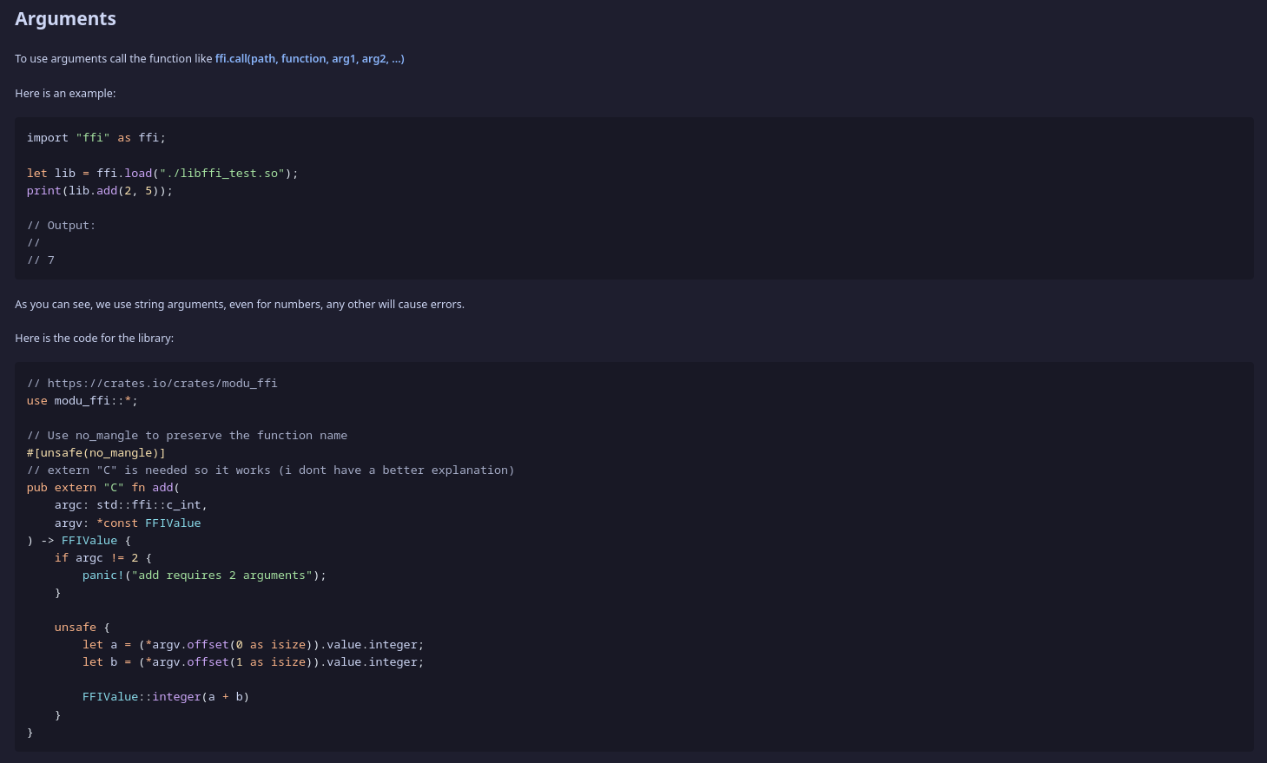Click the pub extern "C" fn add( line
The image size is (1267, 763).
pos(102,488)
